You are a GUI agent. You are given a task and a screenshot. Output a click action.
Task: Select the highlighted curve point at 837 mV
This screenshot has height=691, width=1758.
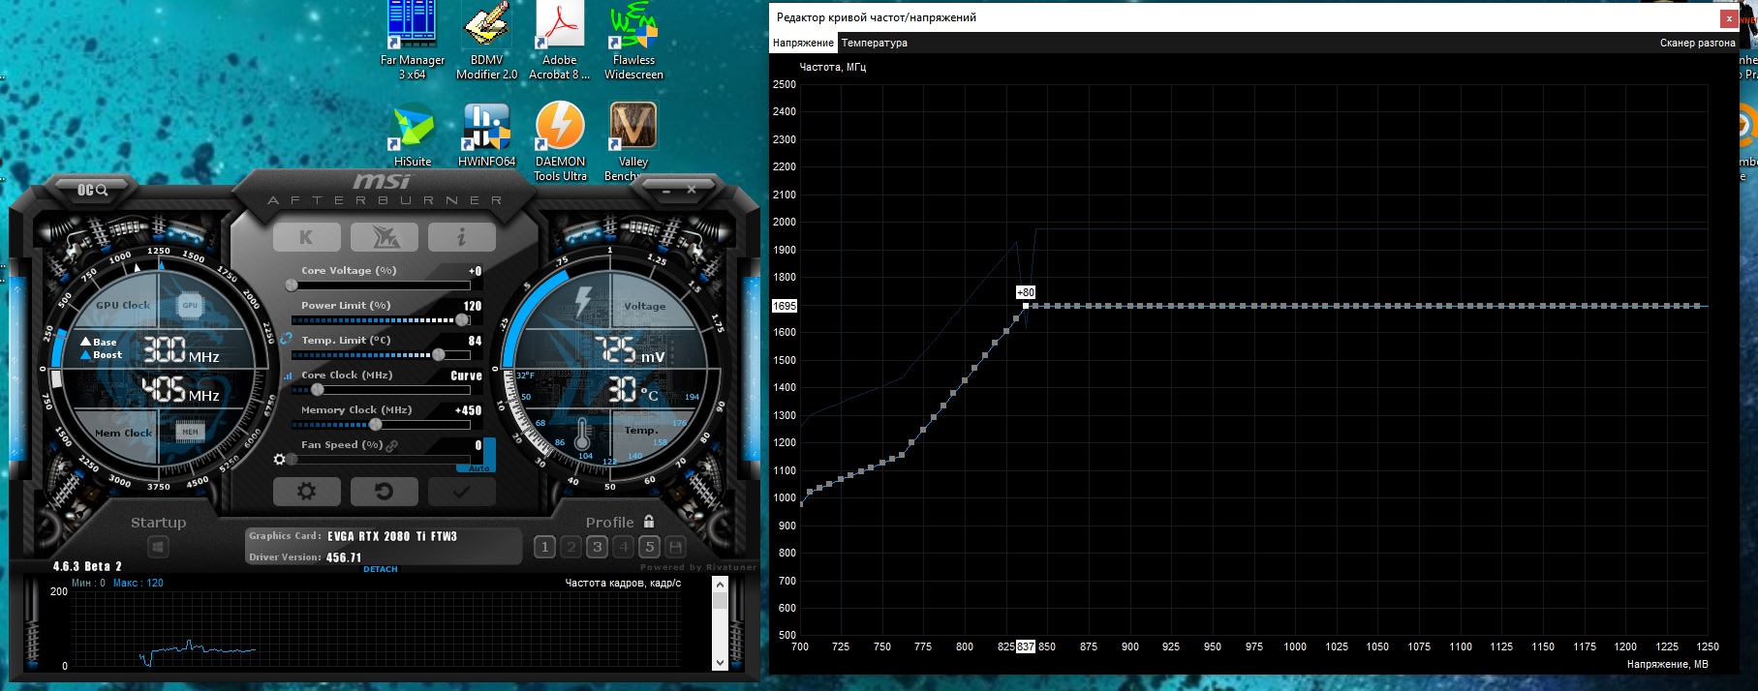pyautogui.click(x=1026, y=306)
